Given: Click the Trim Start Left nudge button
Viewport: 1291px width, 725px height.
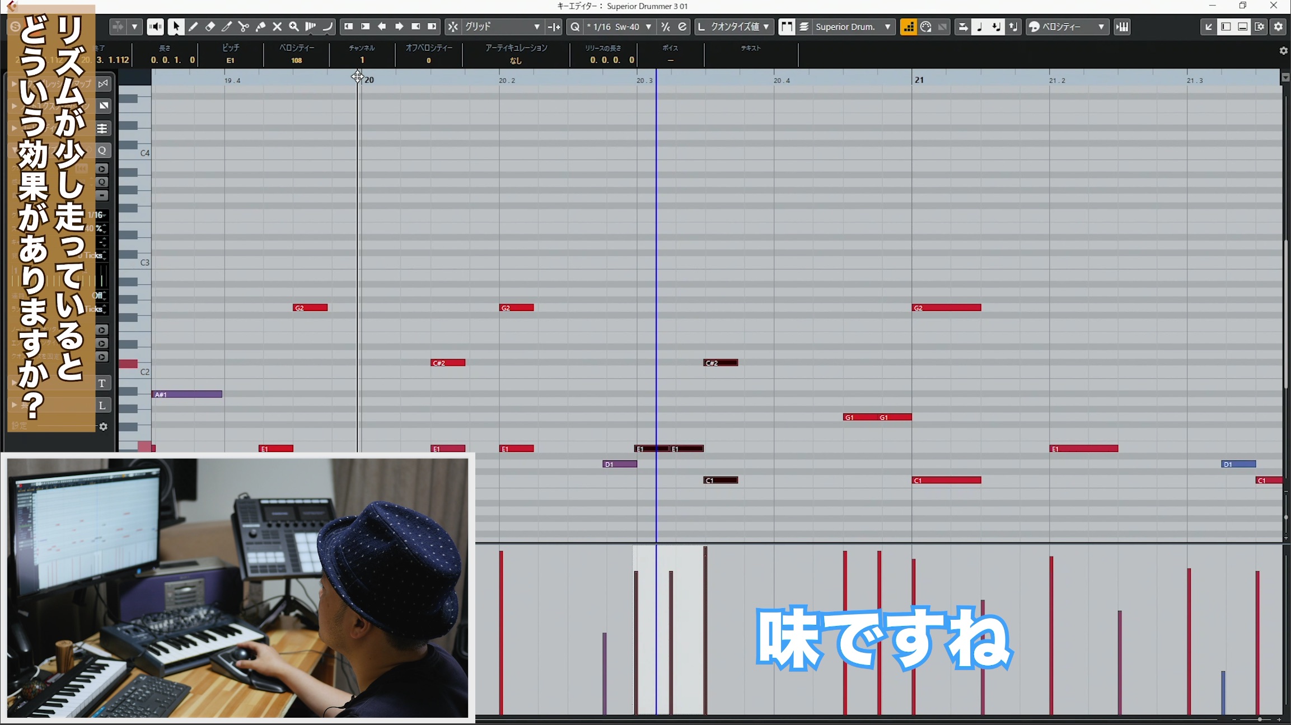Looking at the screenshot, I should click(x=349, y=26).
